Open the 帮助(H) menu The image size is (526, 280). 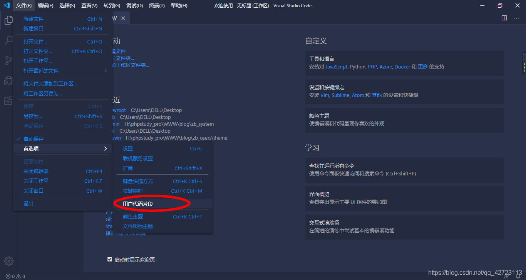click(x=179, y=5)
